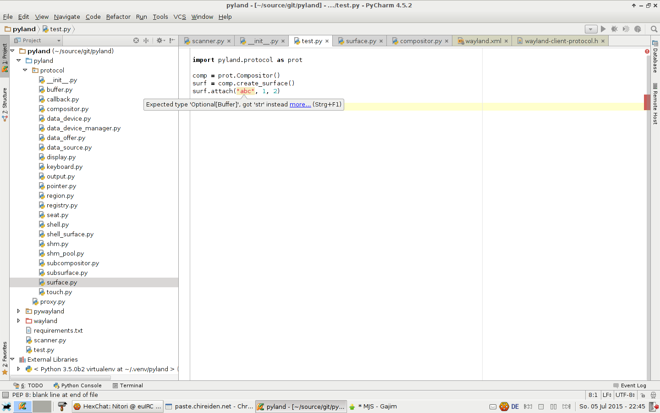Image resolution: width=660 pixels, height=413 pixels.
Task: Click the Run with Coverage icon
Action: (626, 29)
